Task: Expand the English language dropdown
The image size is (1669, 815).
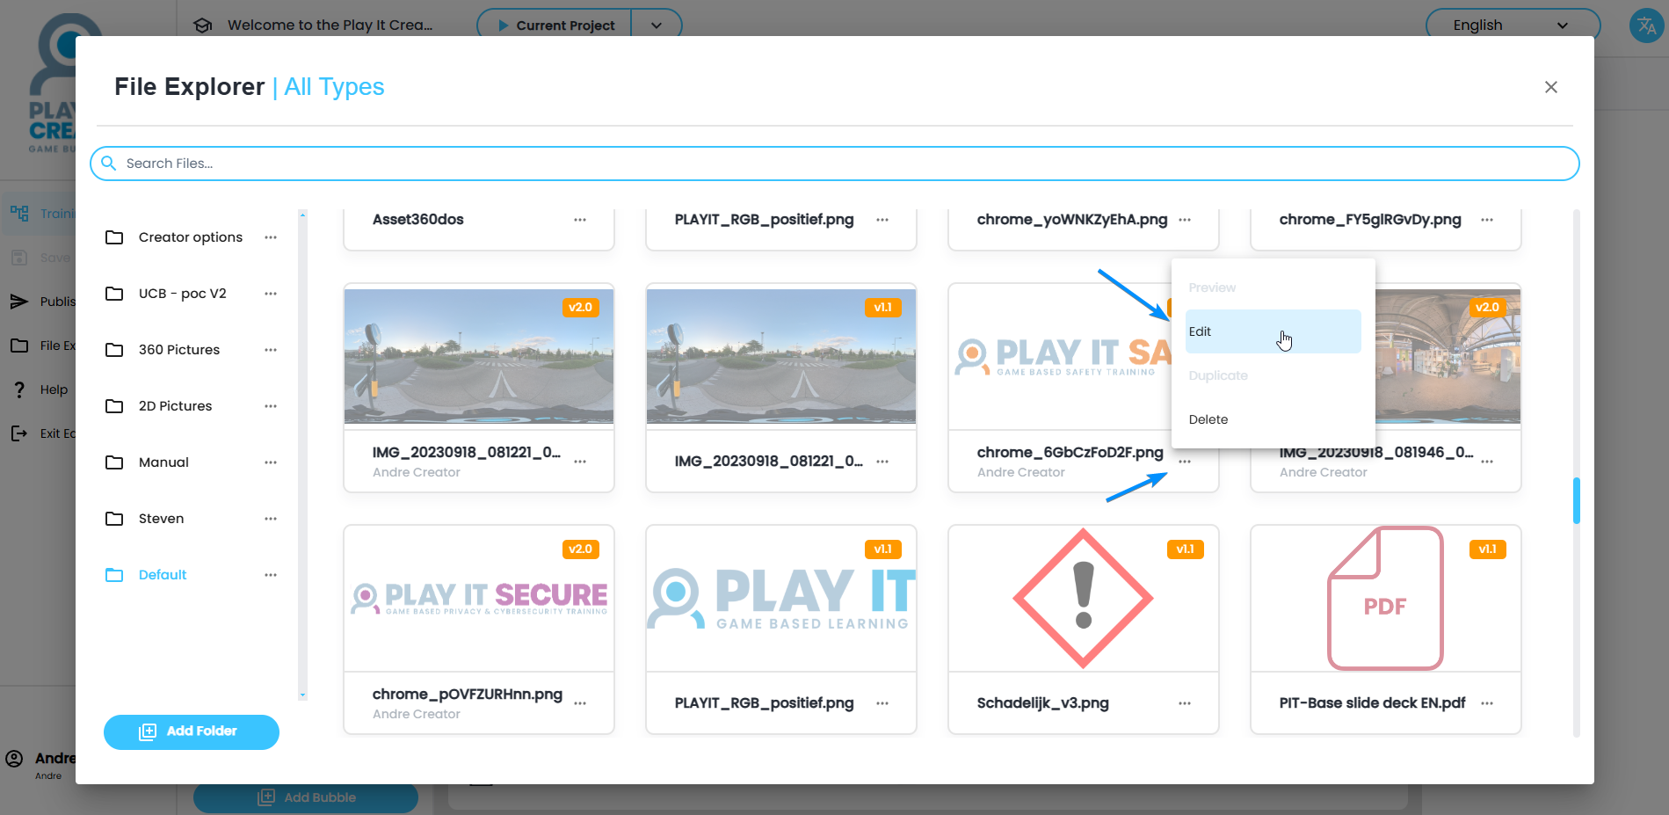Action: pos(1512,25)
